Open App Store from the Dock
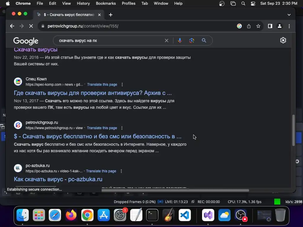The image size is (303, 227). tap(104, 215)
